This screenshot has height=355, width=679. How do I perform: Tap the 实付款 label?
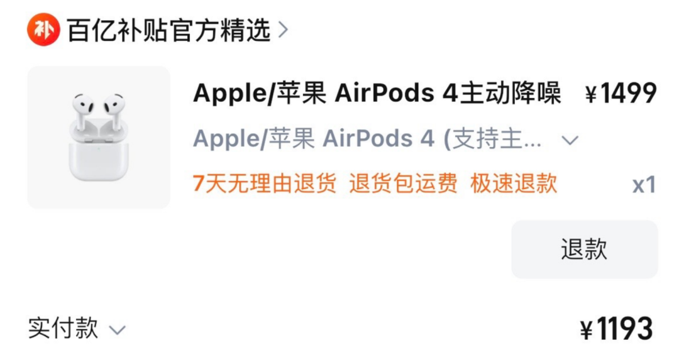(63, 328)
